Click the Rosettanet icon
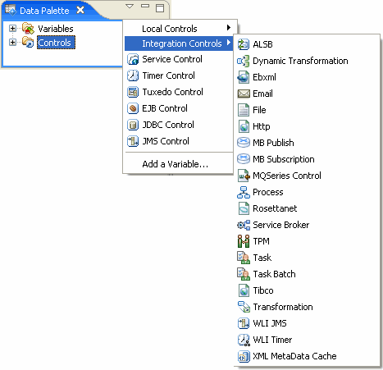383x370 pixels. click(244, 208)
